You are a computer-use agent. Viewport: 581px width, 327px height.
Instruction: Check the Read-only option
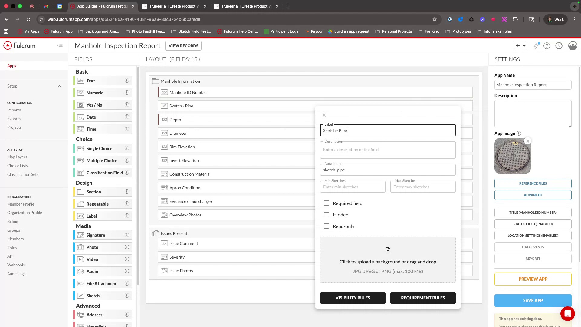tap(326, 226)
